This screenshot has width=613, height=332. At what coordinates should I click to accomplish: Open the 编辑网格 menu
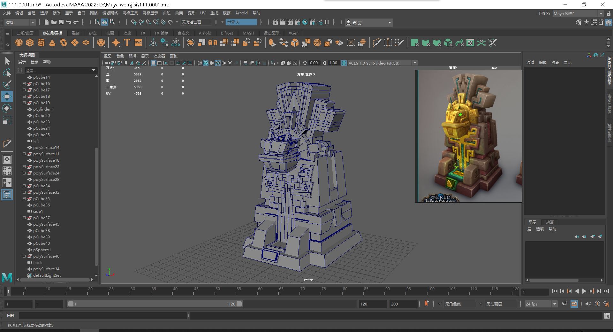coord(110,13)
